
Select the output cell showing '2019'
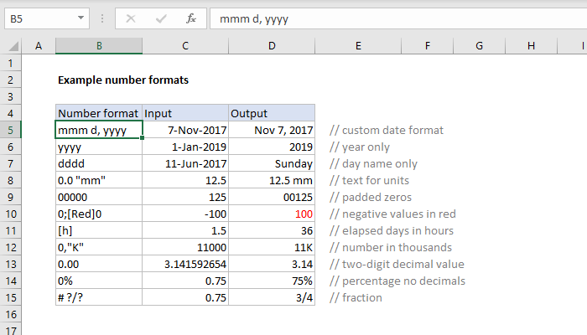point(272,147)
